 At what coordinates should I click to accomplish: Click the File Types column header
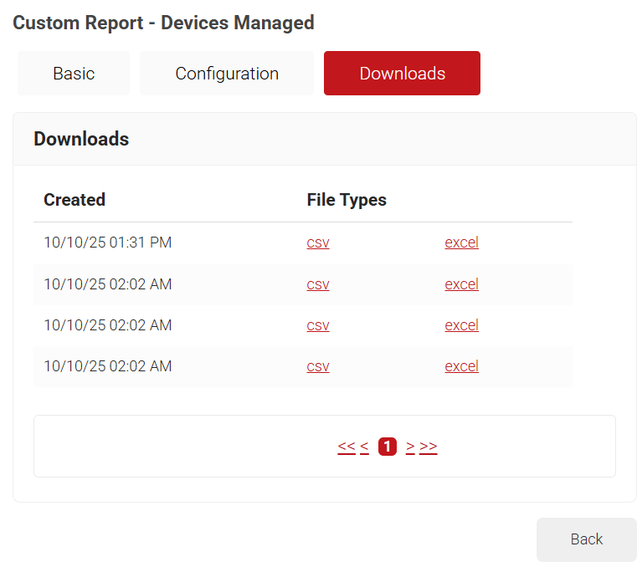pos(347,200)
